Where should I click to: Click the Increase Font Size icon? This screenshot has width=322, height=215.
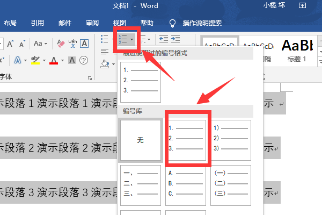pos(11,44)
